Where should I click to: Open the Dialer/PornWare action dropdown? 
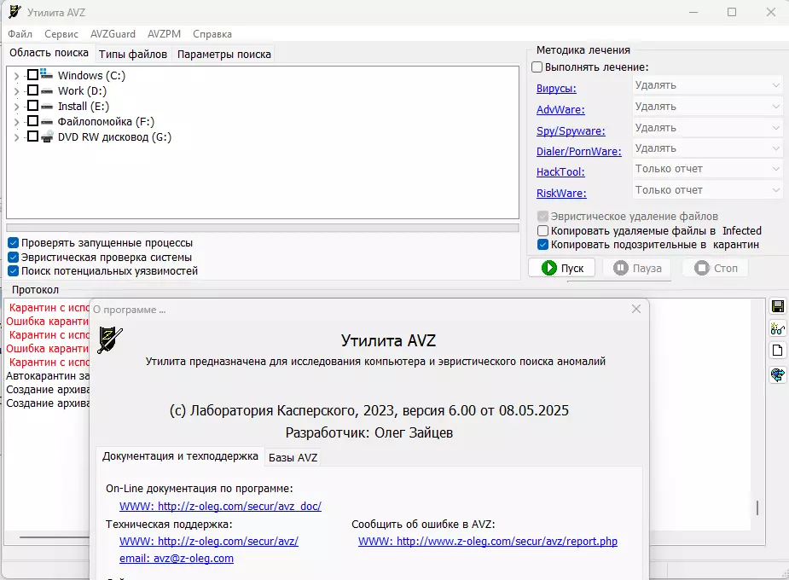click(707, 148)
